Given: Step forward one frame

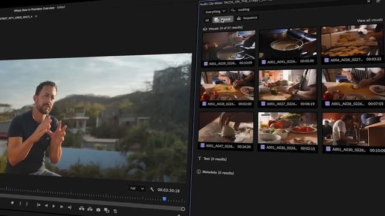Looking at the screenshot, I should point(61,206).
